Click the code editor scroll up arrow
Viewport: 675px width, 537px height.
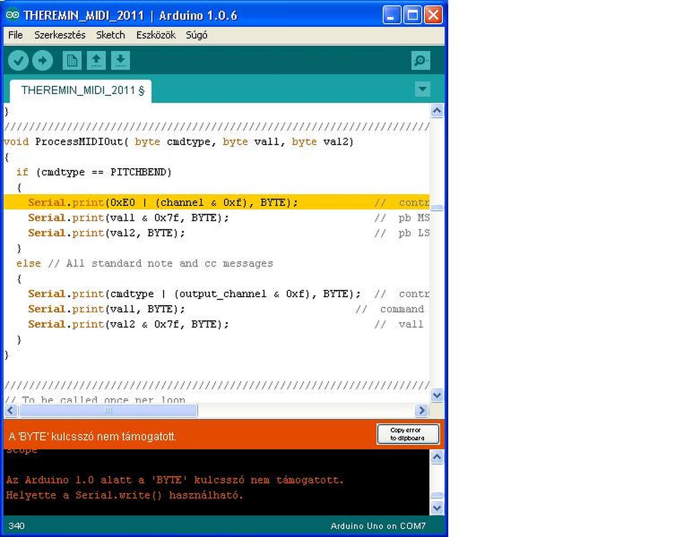(437, 111)
